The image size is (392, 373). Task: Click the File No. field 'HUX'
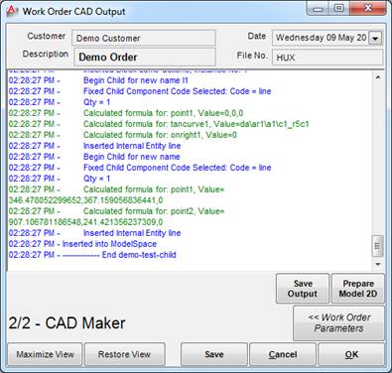(327, 58)
